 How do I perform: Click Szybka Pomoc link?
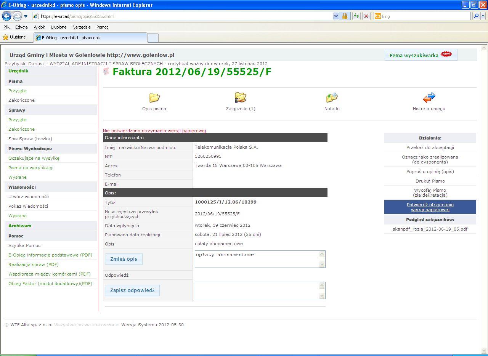[24, 245]
